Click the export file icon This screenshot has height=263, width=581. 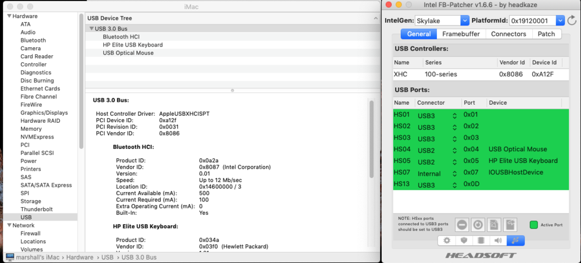coord(510,224)
